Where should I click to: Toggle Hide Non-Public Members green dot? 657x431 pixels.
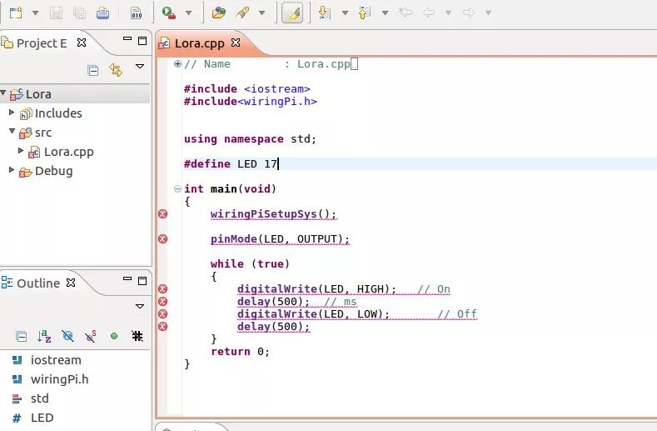pyautogui.click(x=113, y=336)
